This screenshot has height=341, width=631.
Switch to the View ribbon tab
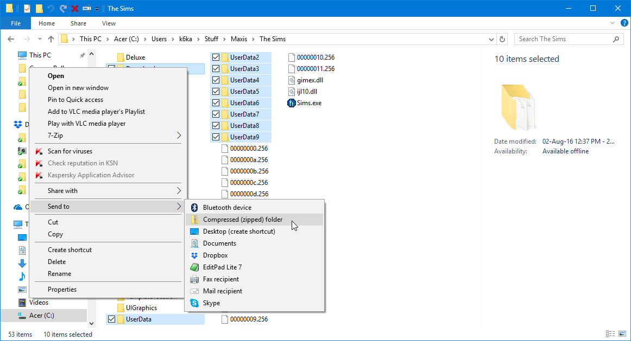point(109,23)
